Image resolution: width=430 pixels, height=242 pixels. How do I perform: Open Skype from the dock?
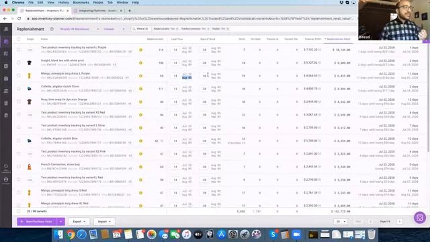tap(273, 235)
